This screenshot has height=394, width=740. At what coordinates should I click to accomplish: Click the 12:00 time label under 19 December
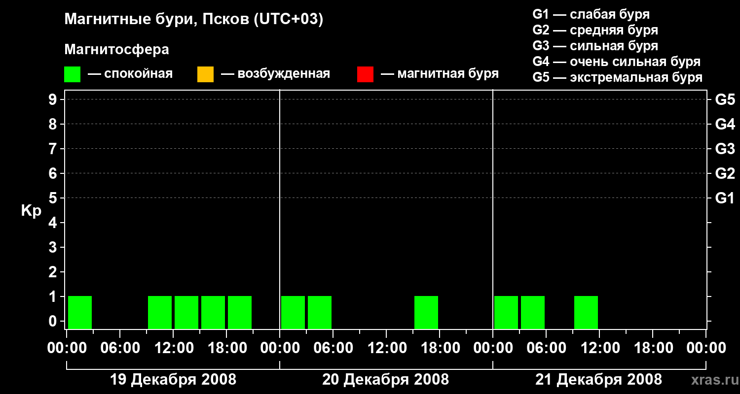(x=173, y=348)
